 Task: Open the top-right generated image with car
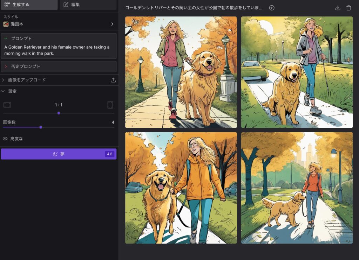point(297,72)
